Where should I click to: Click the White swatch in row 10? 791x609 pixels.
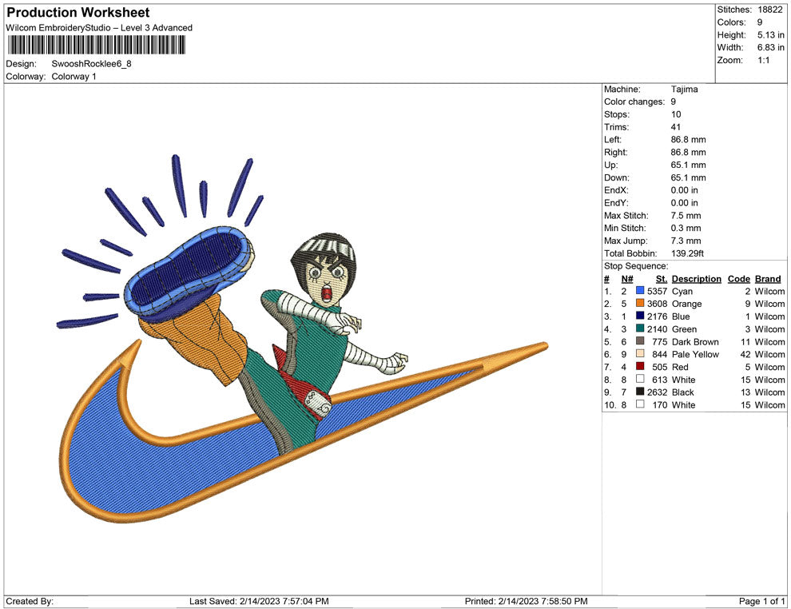pyautogui.click(x=640, y=404)
